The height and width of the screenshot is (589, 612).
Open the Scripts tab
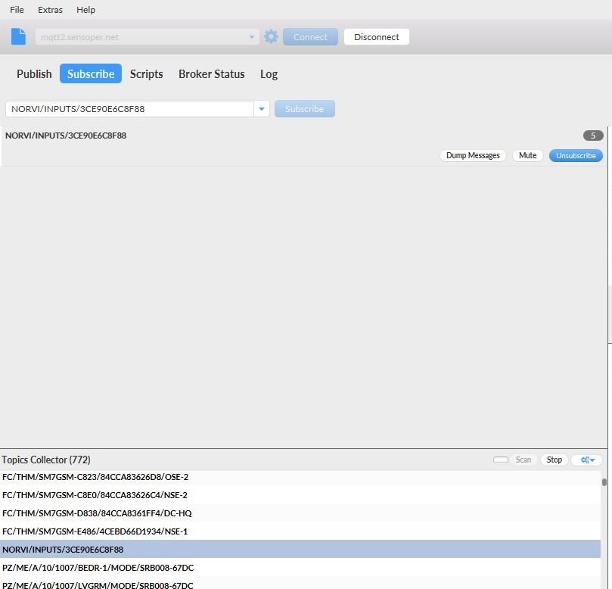146,74
